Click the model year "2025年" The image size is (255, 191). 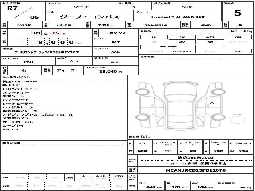(24, 25)
